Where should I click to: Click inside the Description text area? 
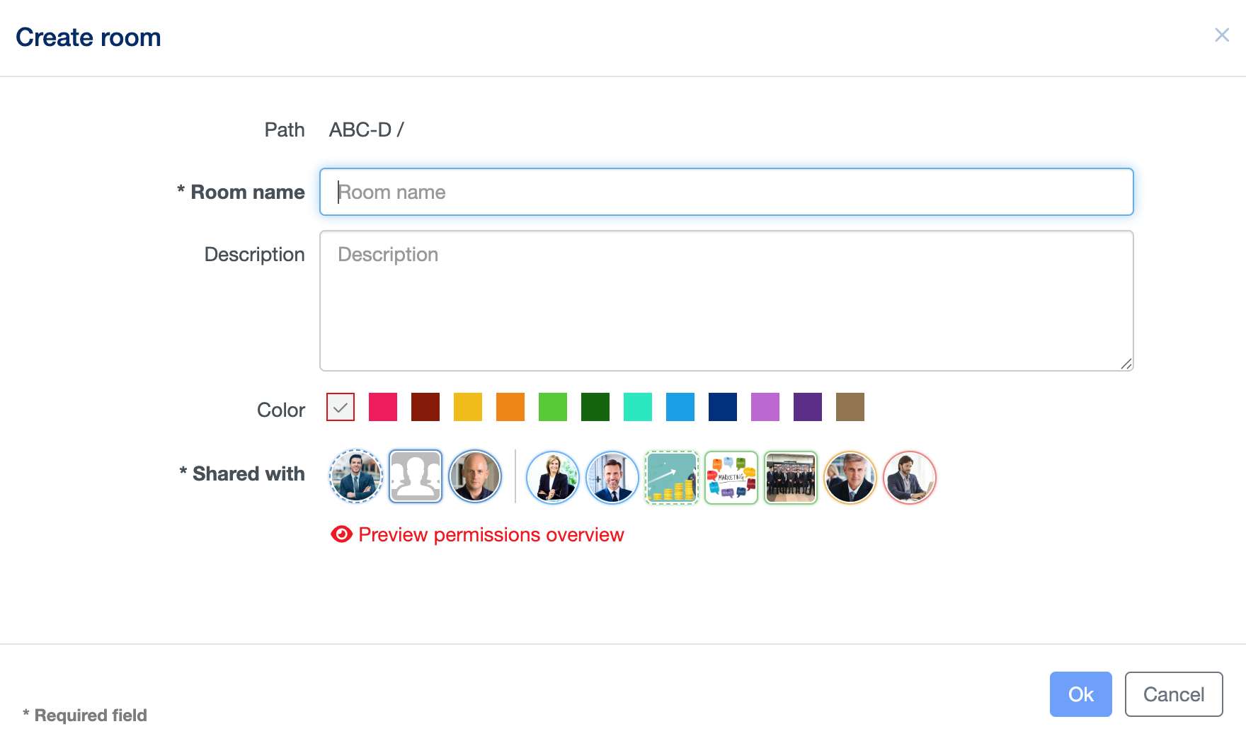726,301
